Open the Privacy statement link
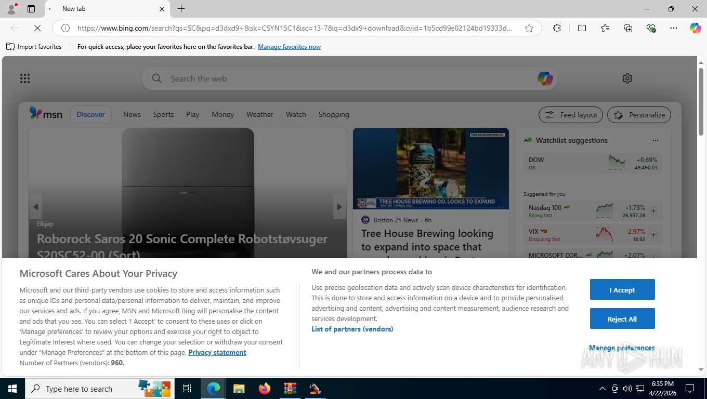The image size is (707, 399). tap(217, 352)
